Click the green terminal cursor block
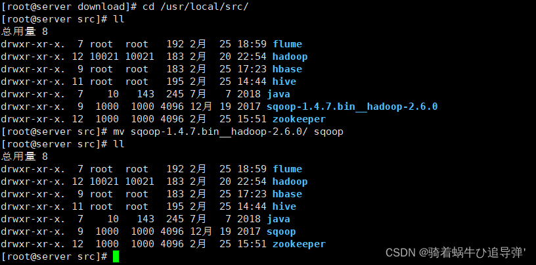 click(116, 256)
